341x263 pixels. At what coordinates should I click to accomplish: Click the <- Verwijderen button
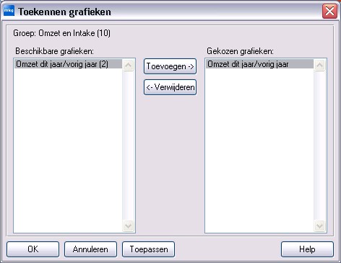(x=170, y=87)
